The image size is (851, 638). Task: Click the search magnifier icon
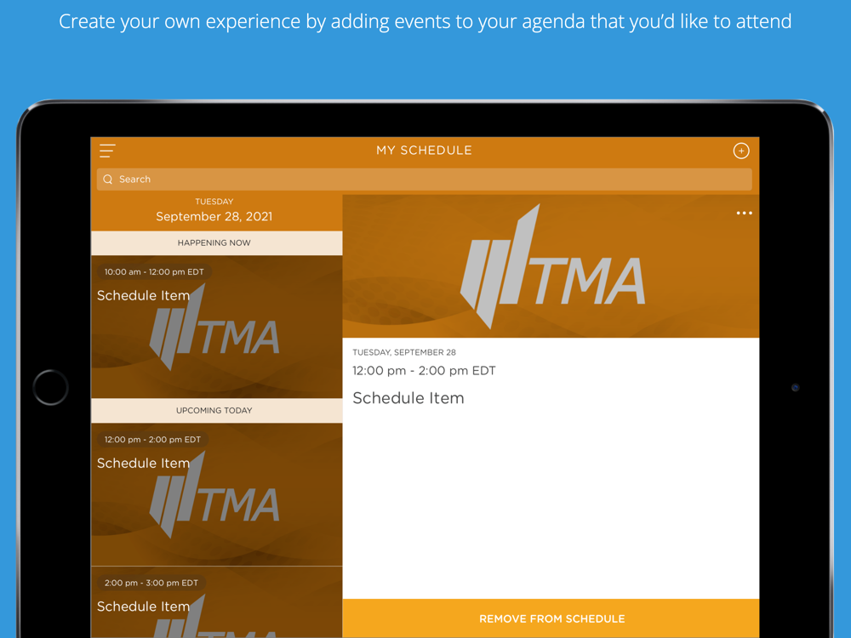108,179
